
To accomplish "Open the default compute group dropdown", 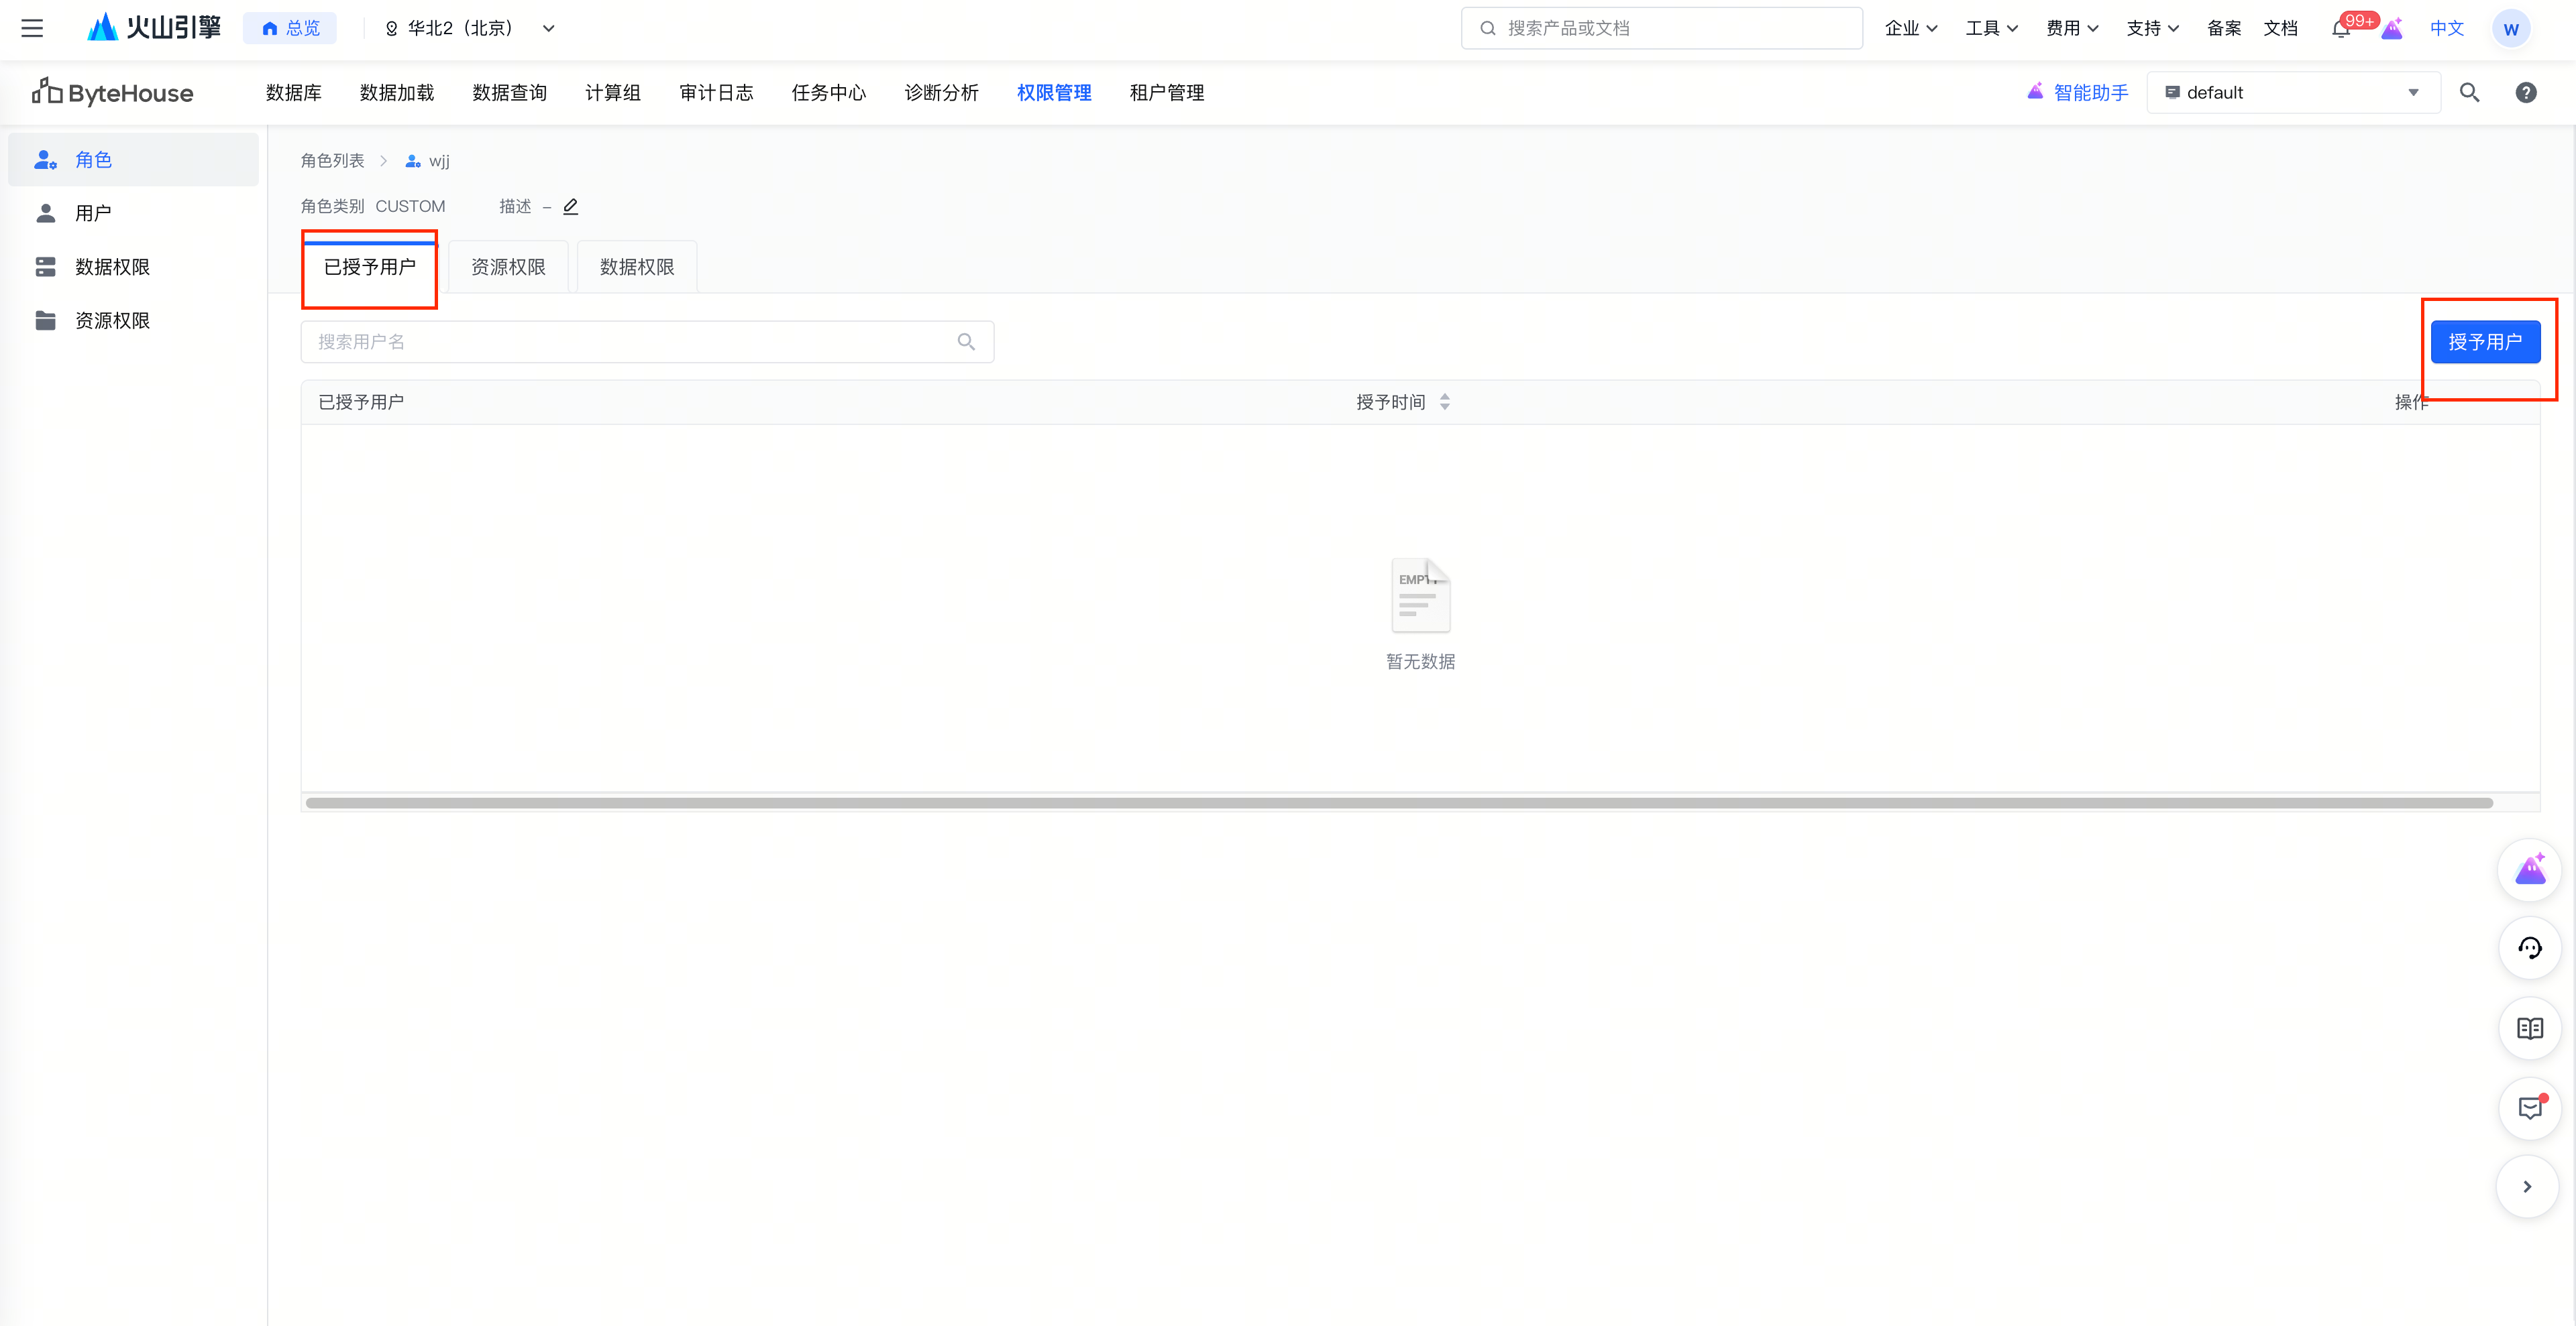I will [x=2293, y=92].
